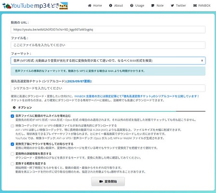
Task: Click the info icon beside About
Action: pyautogui.click(x=110, y=6)
